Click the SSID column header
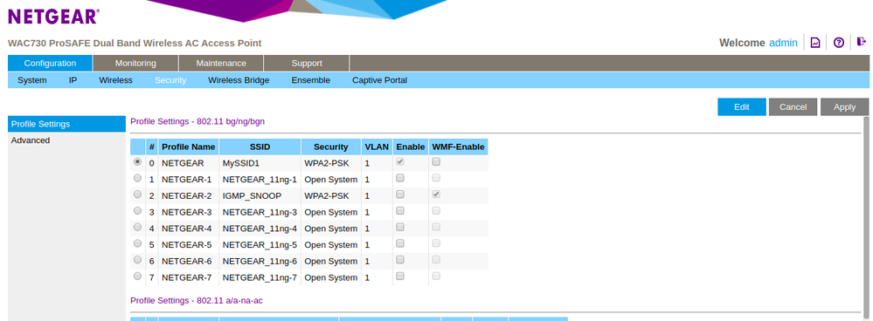873x321 pixels. (260, 147)
